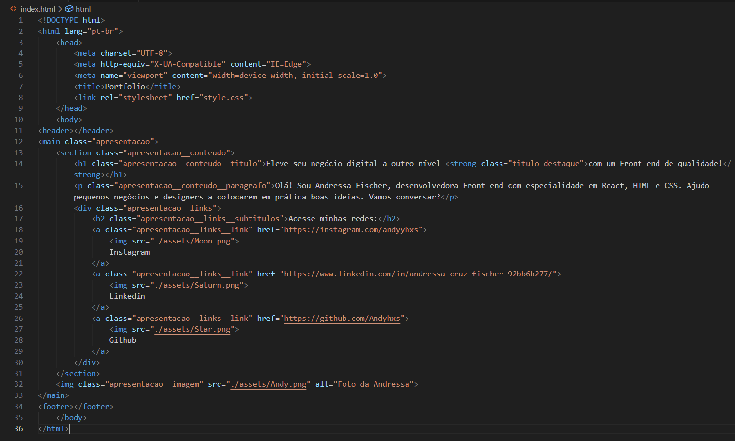Click paragraph text "Olá! Sou Andressa Fischer"
The width and height of the screenshot is (735, 441).
point(333,185)
